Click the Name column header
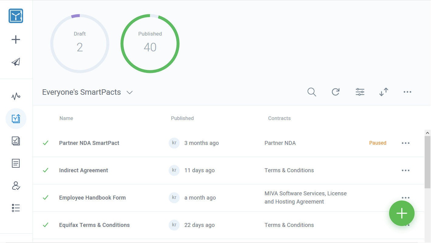Image resolution: width=431 pixels, height=243 pixels. tap(66, 118)
